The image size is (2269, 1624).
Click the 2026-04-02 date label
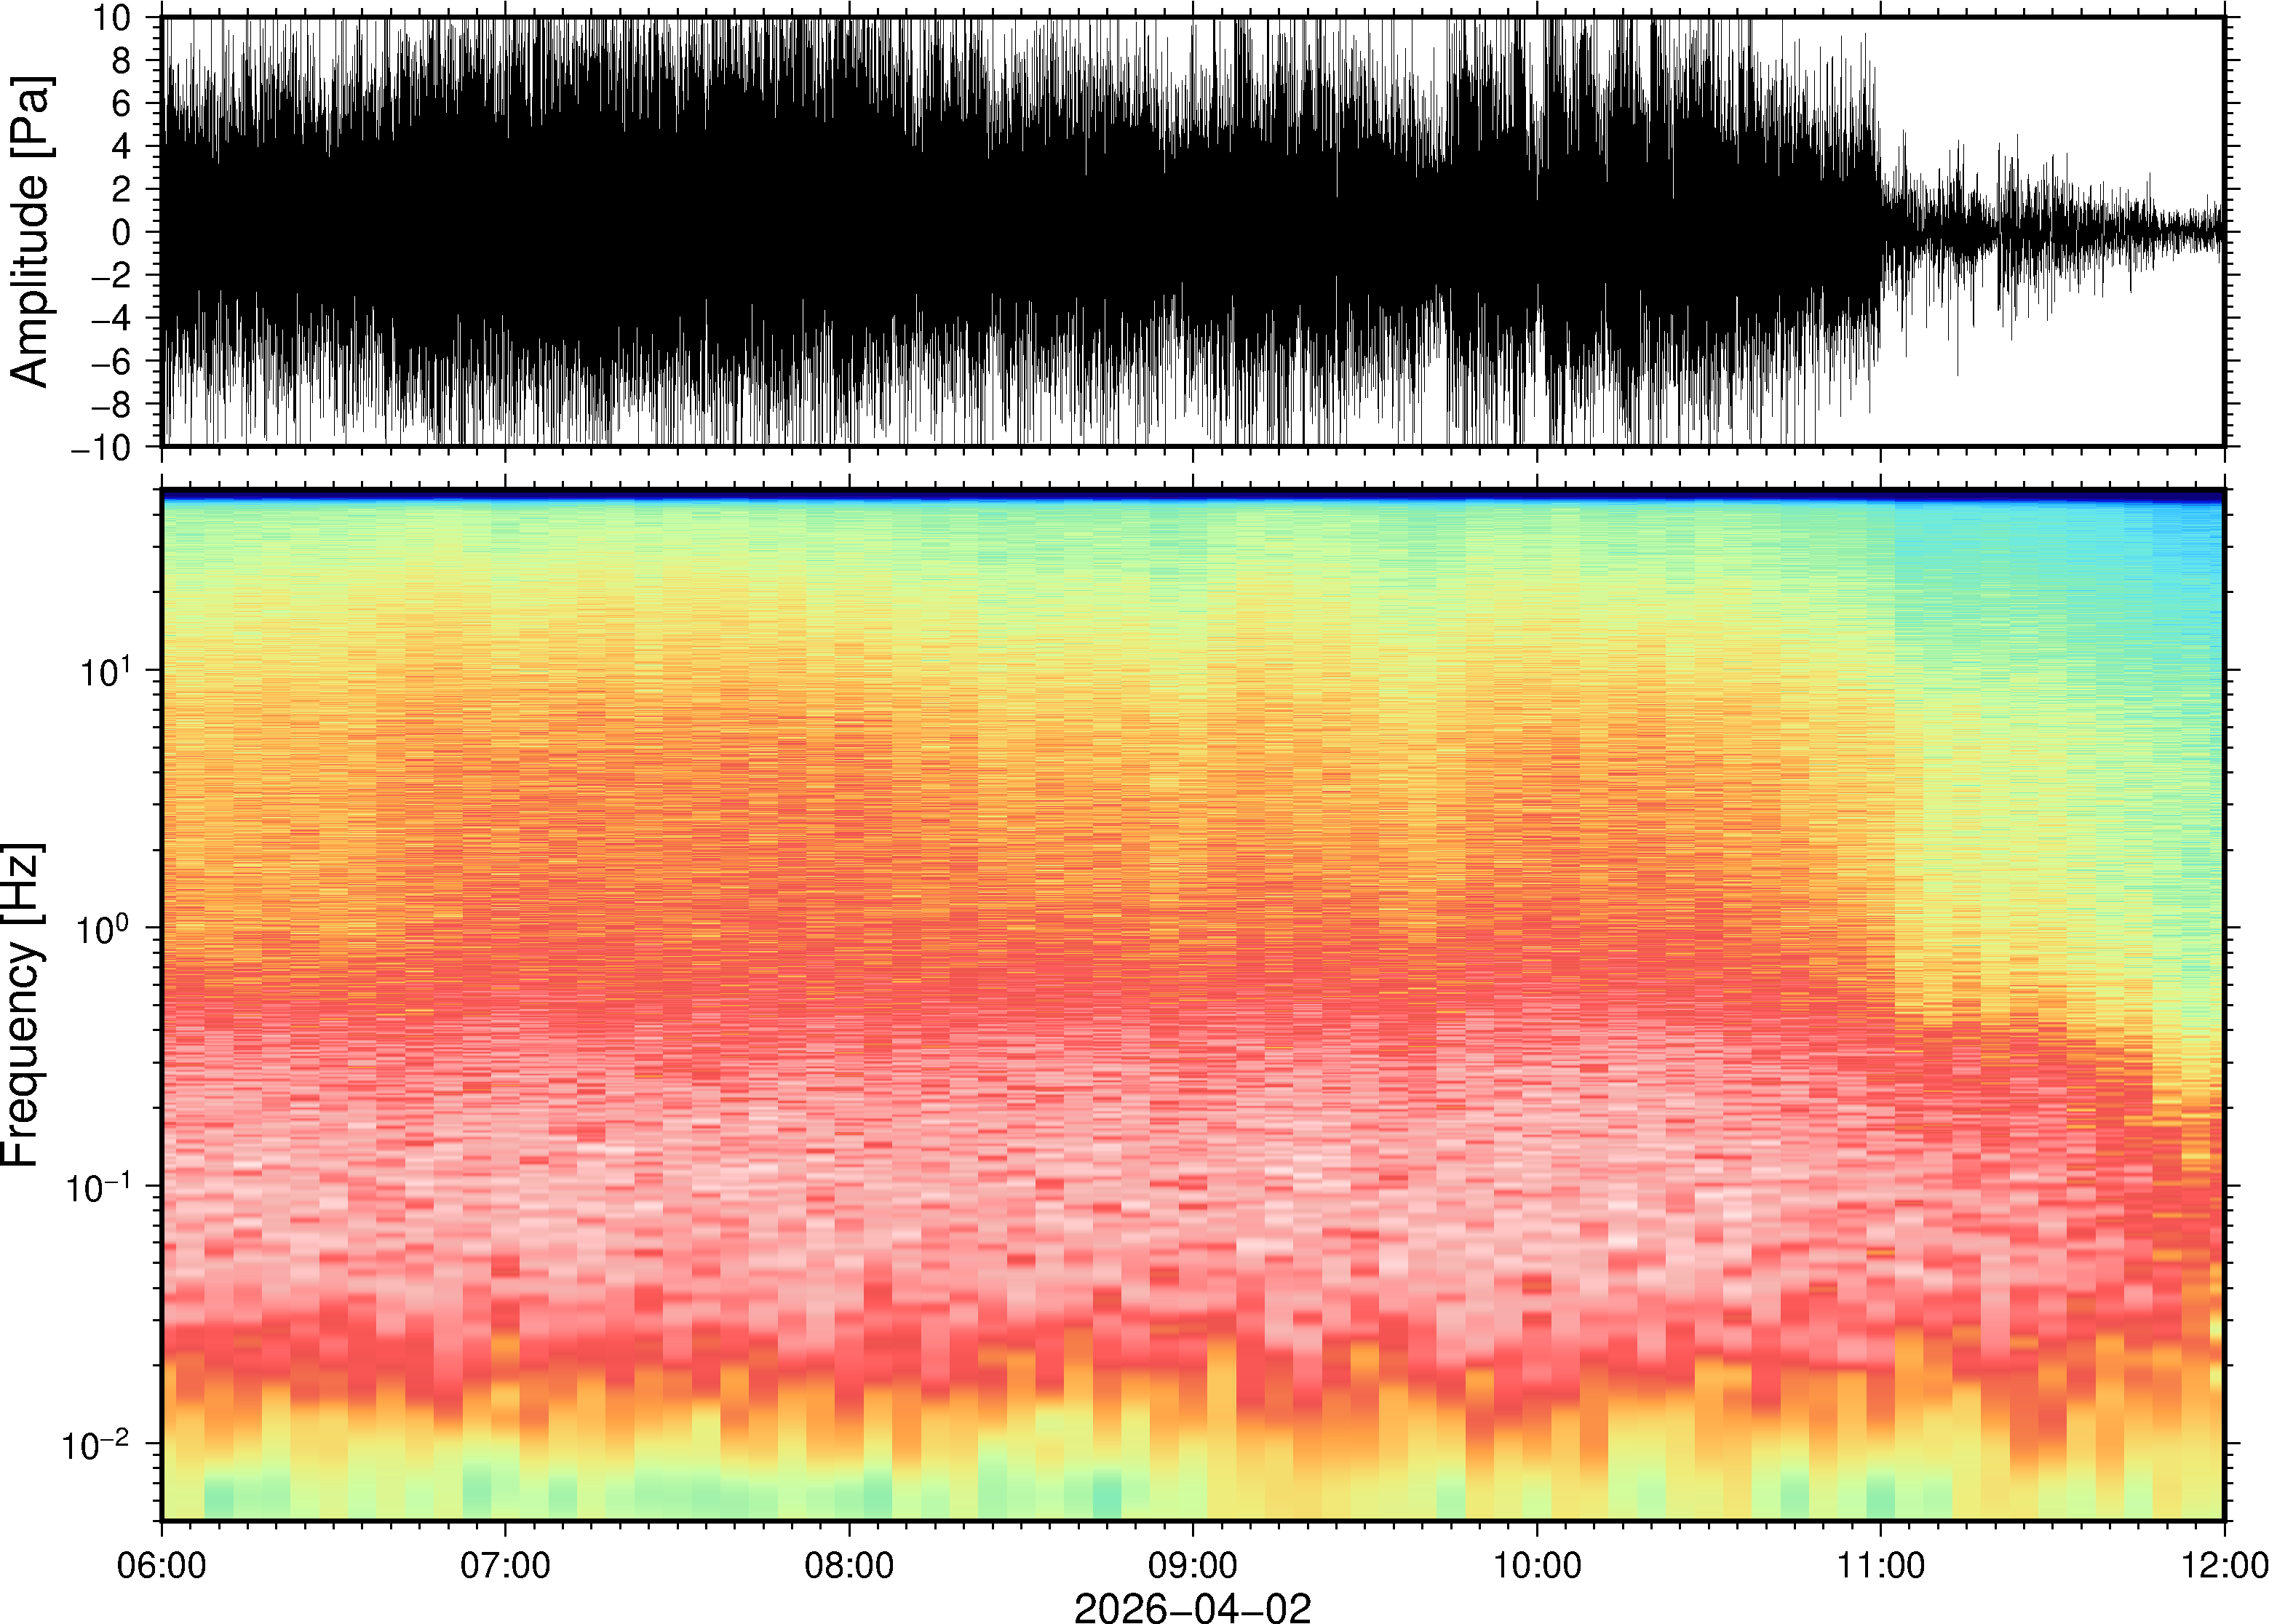pos(1192,1607)
